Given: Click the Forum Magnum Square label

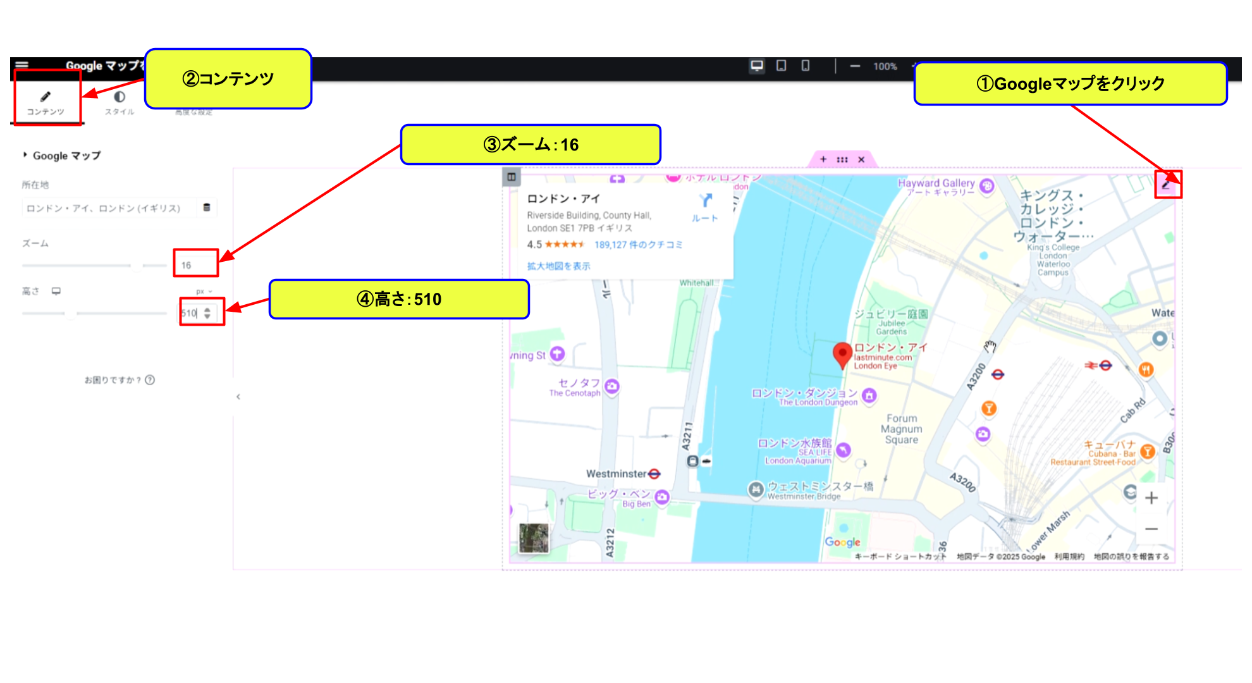Looking at the screenshot, I should tap(902, 429).
